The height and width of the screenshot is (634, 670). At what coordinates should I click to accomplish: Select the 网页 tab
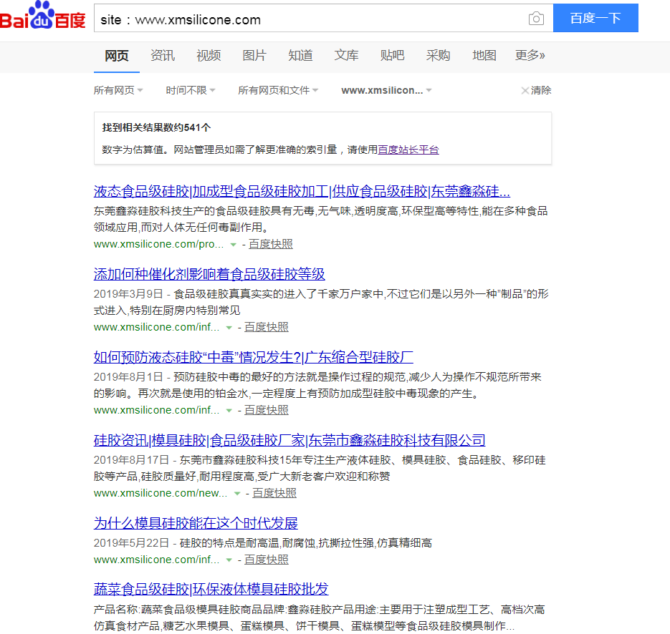[116, 56]
